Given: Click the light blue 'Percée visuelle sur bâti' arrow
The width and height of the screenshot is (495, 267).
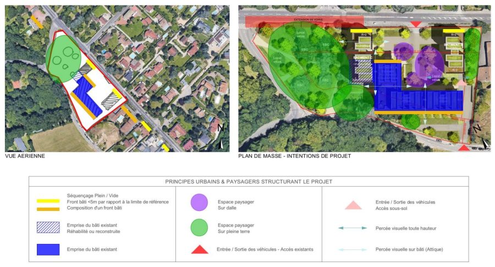Looking at the screenshot, I should click(x=353, y=250).
